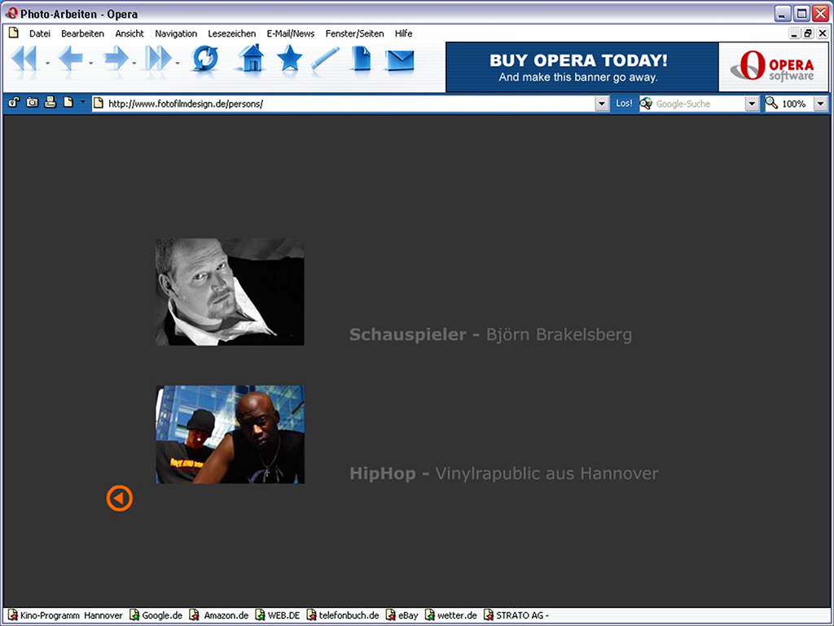This screenshot has width=834, height=626.
Task: Open the Datei menu
Action: coord(40,33)
